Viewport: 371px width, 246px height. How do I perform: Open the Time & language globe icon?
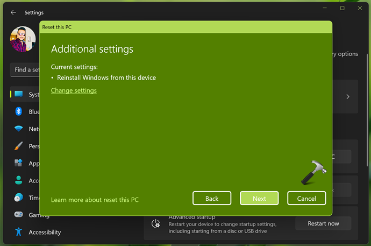click(19, 198)
